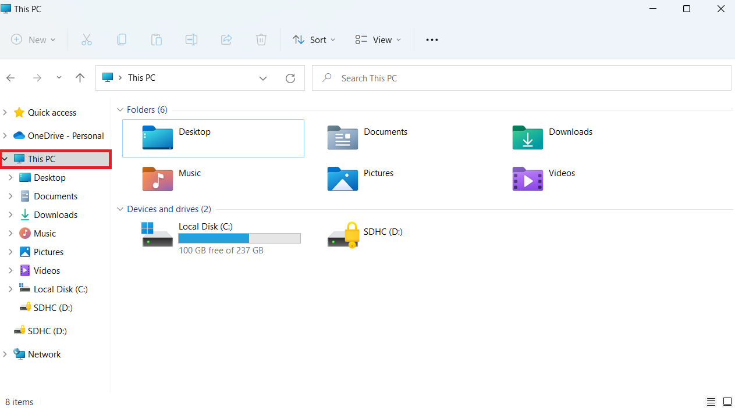Open the New item menu
The image size is (735, 408).
(34, 40)
